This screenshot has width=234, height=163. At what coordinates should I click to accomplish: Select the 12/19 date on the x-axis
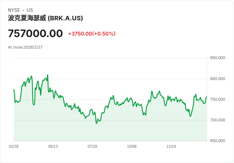click(171, 146)
